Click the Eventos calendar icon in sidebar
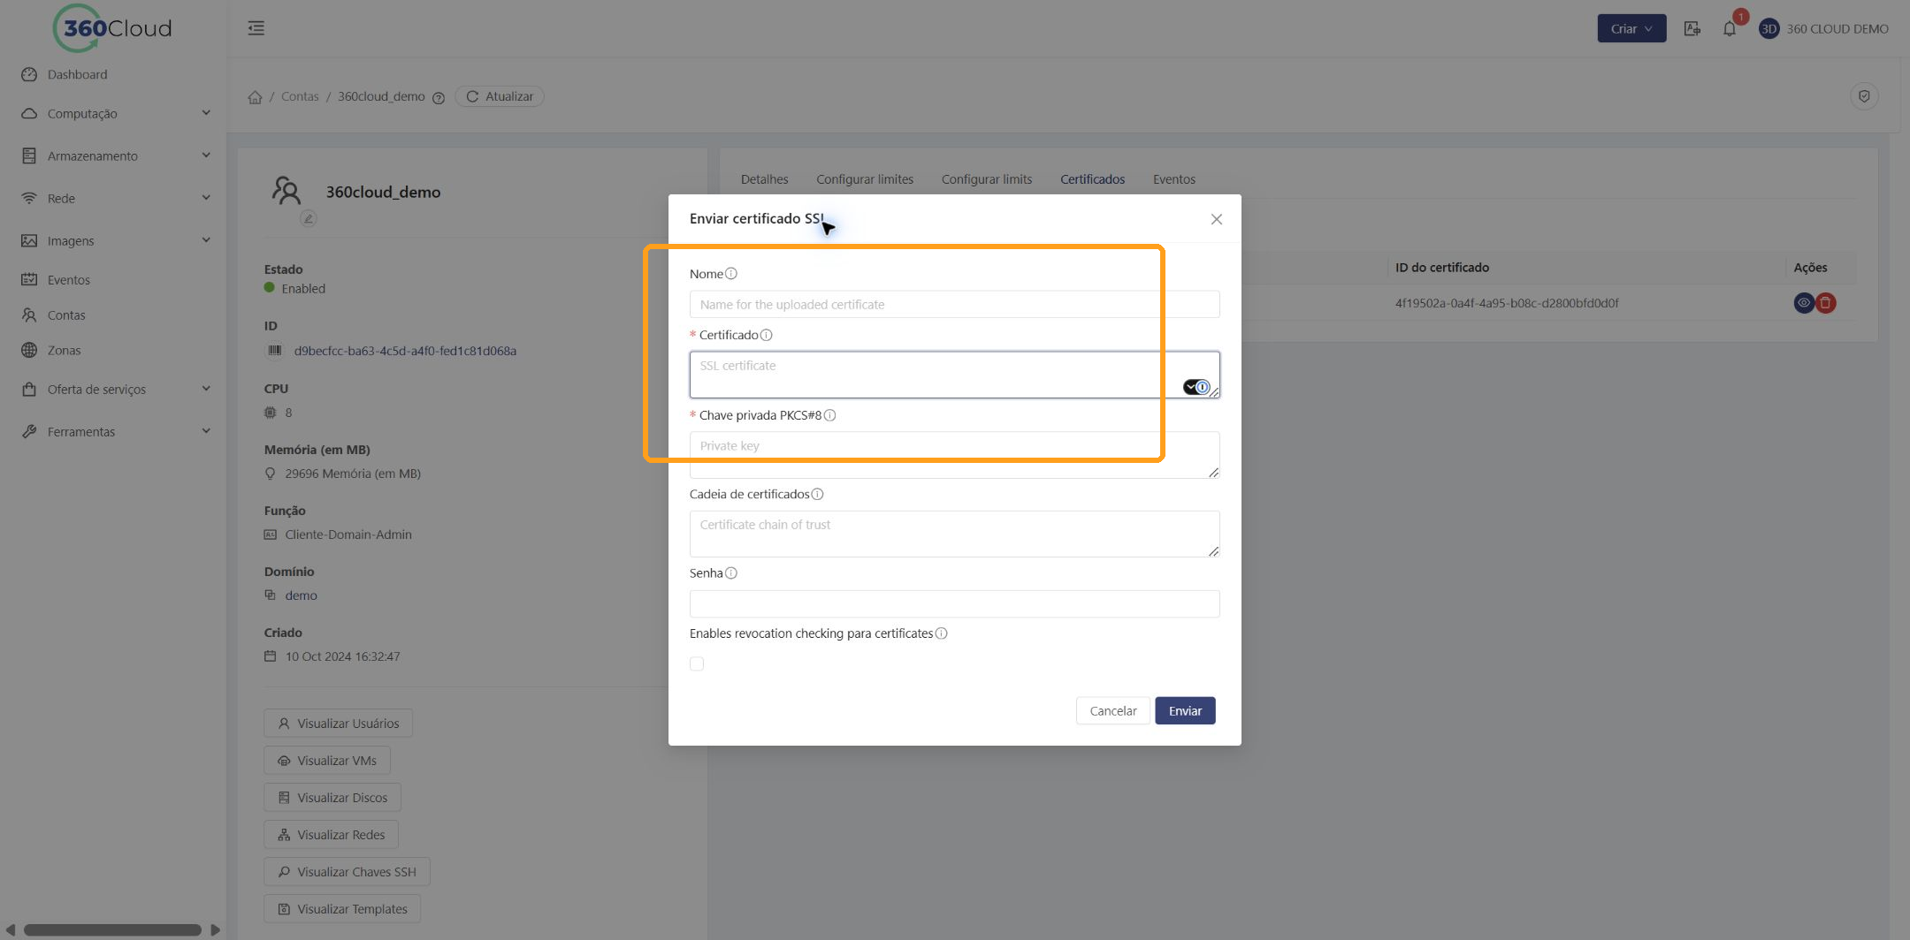This screenshot has height=940, width=1910. pyautogui.click(x=29, y=279)
